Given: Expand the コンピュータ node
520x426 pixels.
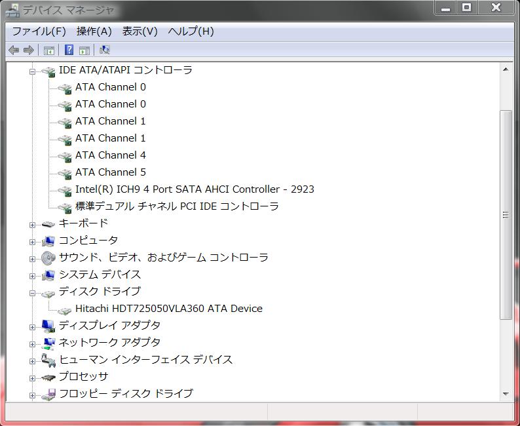Looking at the screenshot, I should [32, 242].
